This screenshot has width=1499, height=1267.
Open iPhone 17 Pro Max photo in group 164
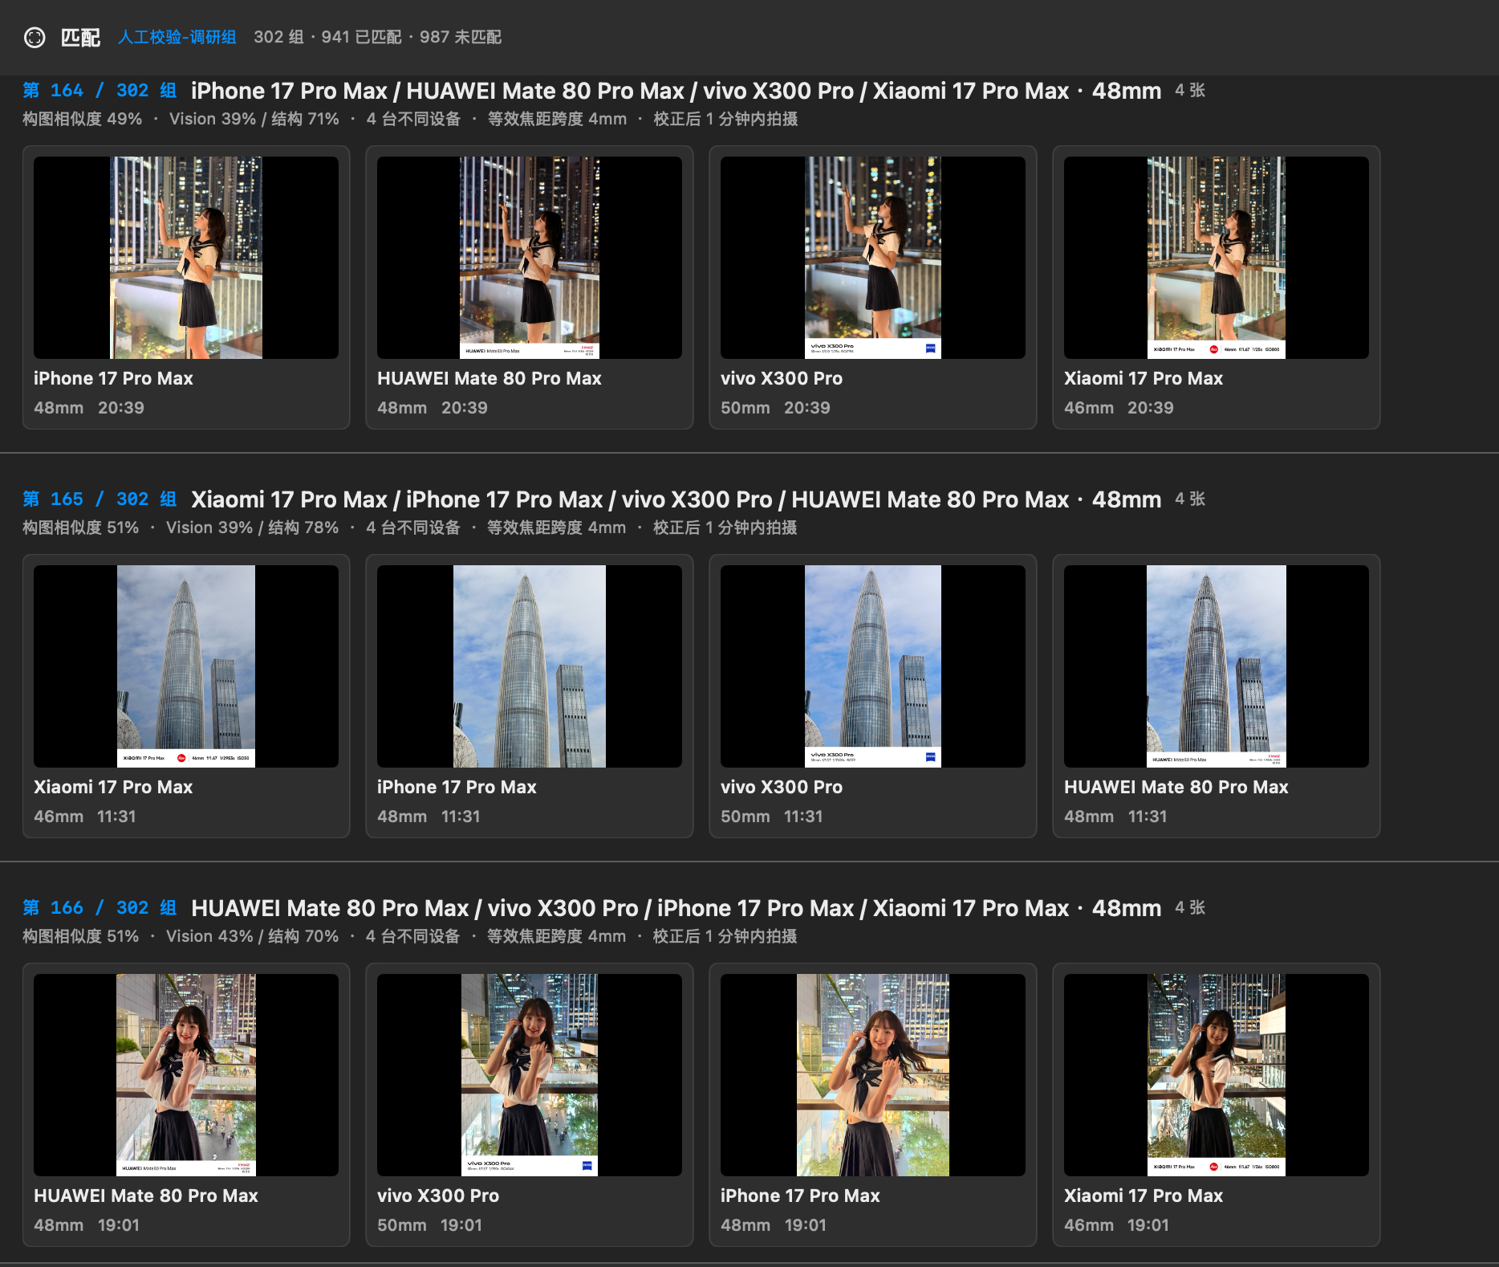point(186,258)
